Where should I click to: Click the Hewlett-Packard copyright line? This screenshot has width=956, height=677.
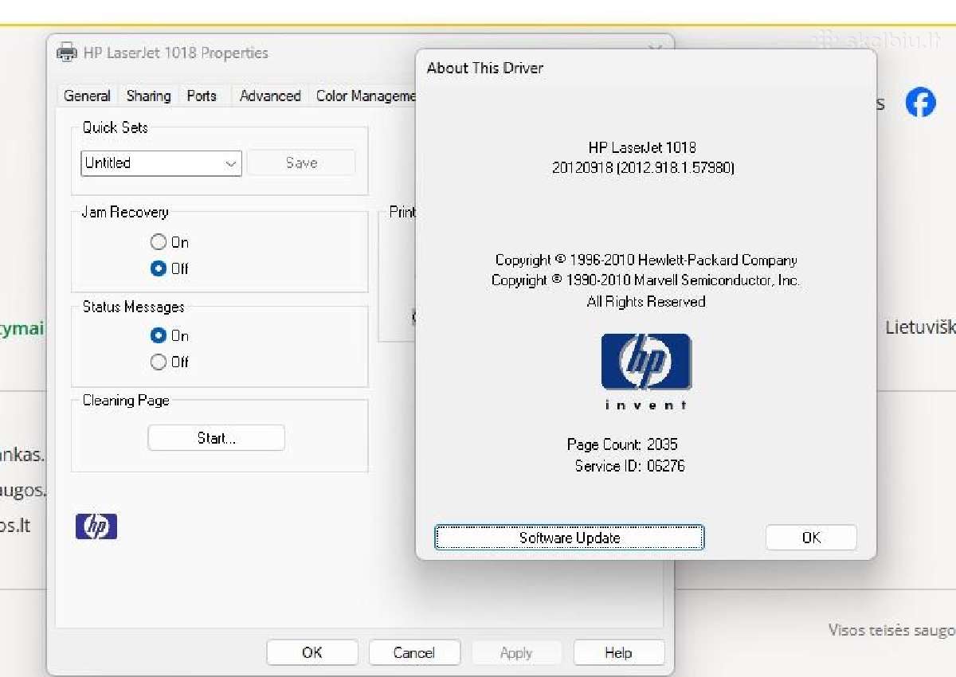click(646, 260)
